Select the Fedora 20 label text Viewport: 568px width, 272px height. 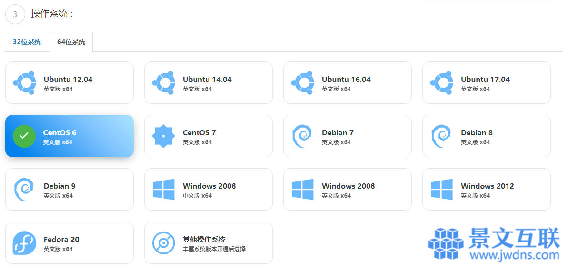click(x=61, y=239)
